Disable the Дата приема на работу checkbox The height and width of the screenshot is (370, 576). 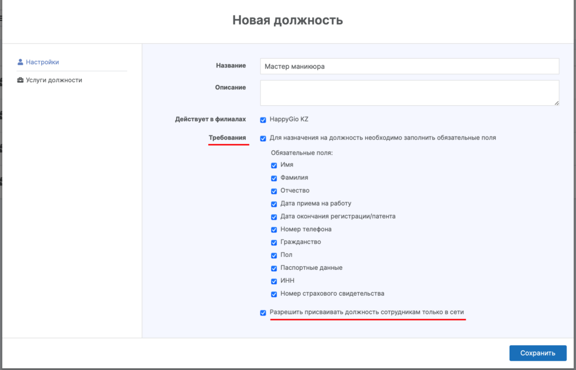point(274,204)
